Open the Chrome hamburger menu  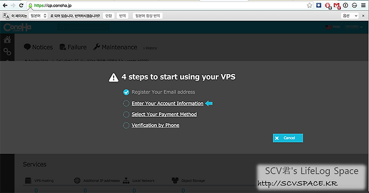coord(363,5)
